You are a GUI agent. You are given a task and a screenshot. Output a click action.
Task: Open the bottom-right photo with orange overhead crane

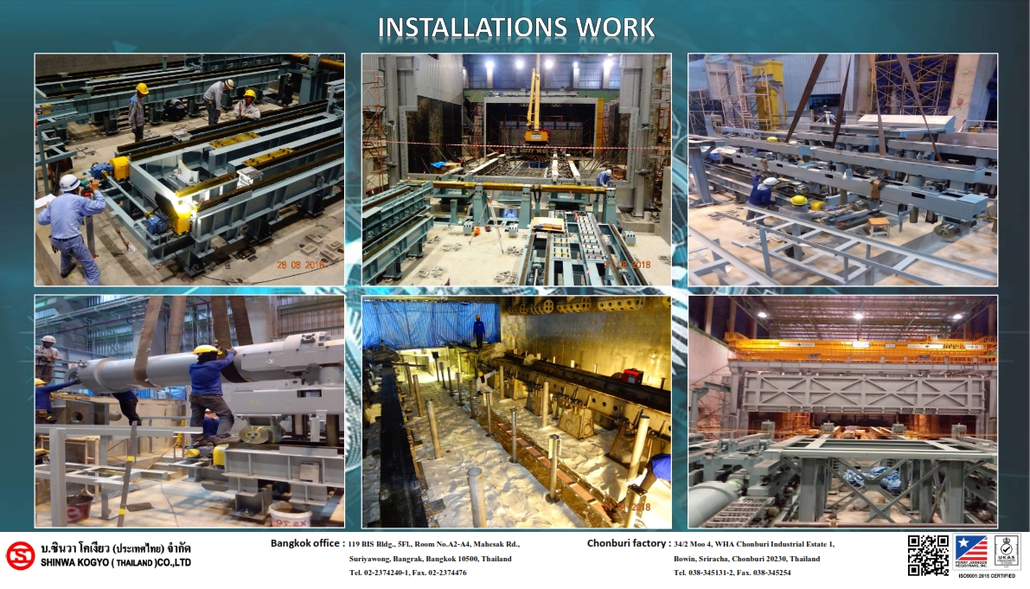tap(842, 412)
